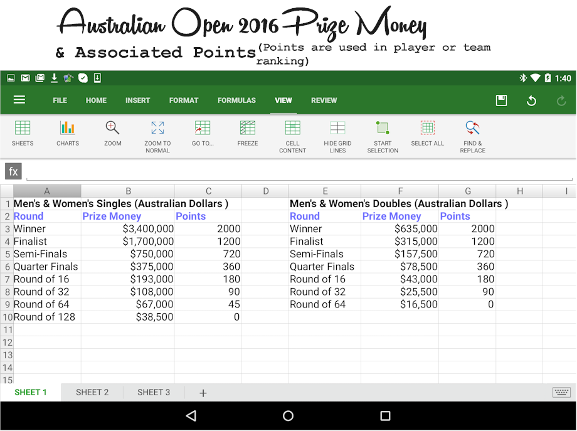Select cell with $3,400,000
The image size is (577, 431).
tap(128, 229)
